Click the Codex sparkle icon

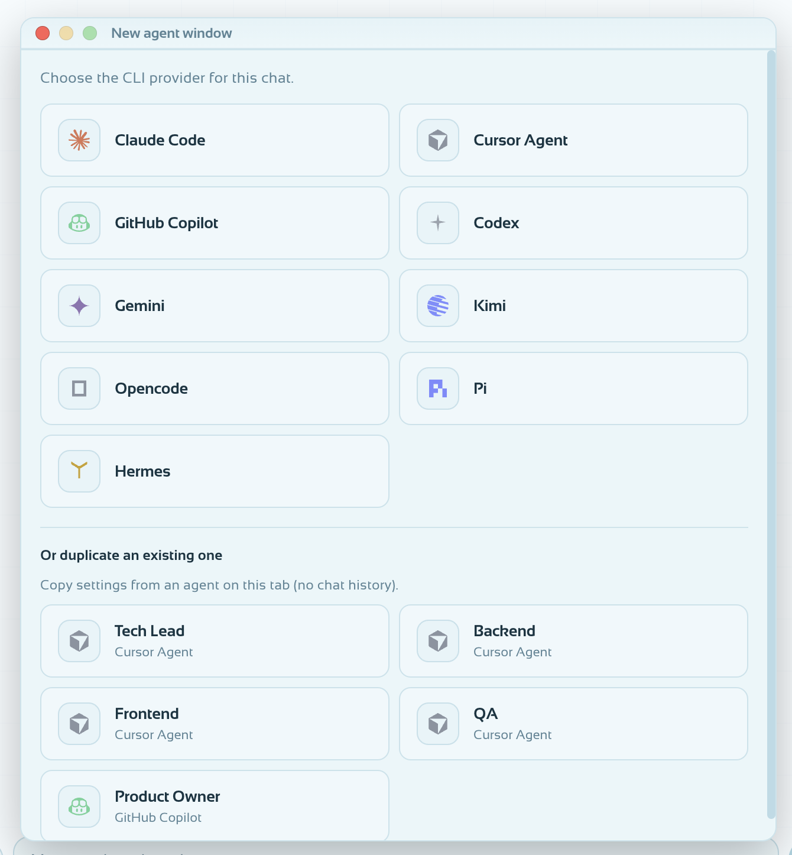[438, 223]
